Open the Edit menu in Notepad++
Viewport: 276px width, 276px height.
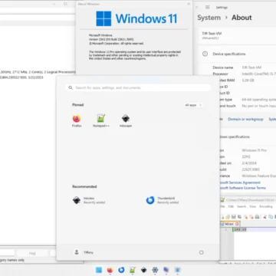[231, 206]
